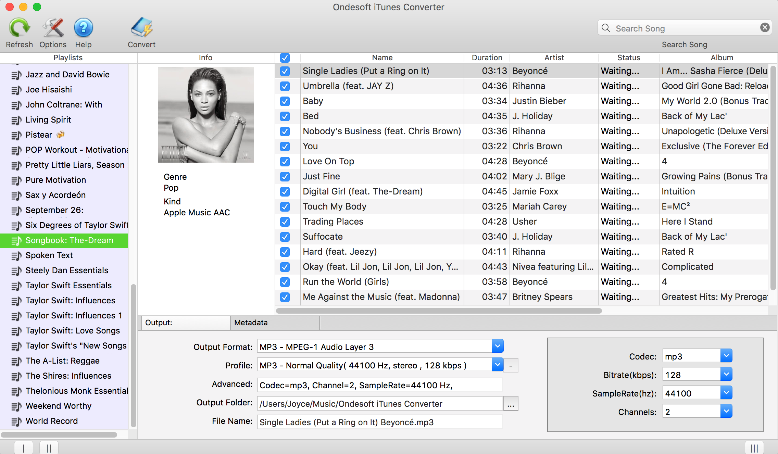Toggle the checkbox for Run the World Girls

(x=285, y=281)
